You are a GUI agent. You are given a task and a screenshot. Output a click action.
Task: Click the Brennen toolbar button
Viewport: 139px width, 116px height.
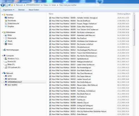21,10
